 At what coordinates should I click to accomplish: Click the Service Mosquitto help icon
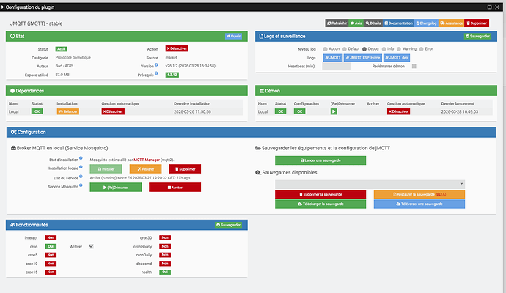81,185
